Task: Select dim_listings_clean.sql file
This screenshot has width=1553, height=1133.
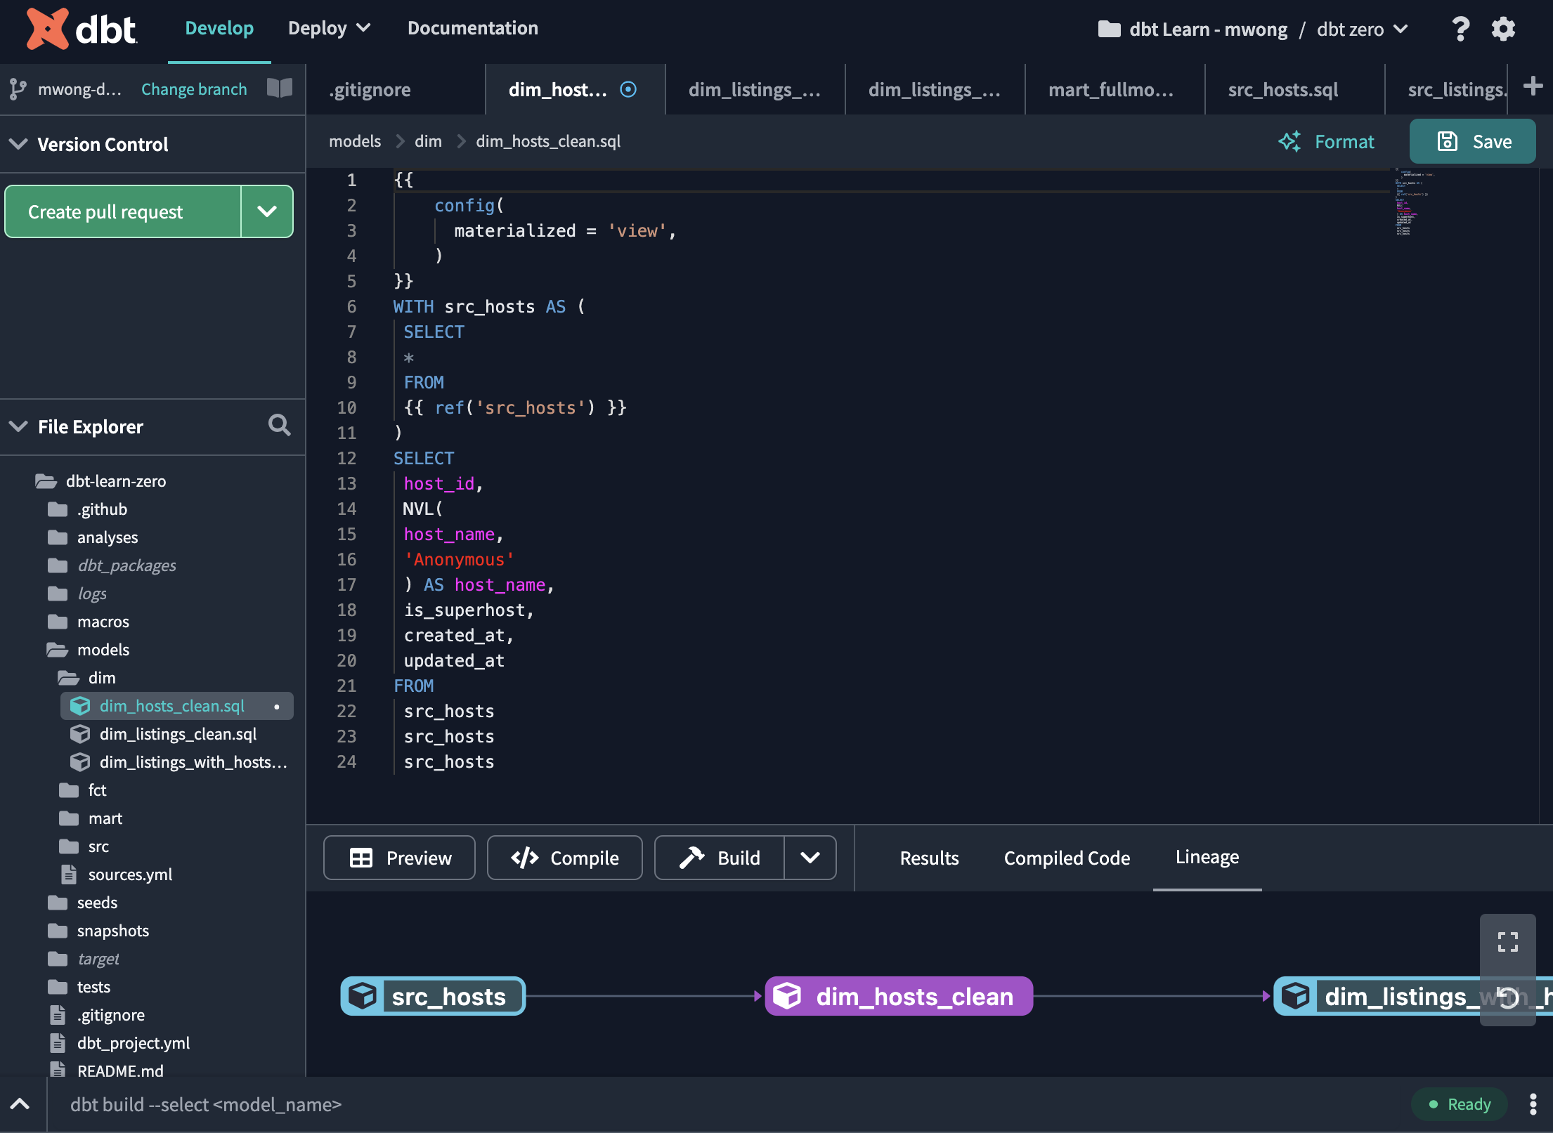Action: [x=178, y=733]
